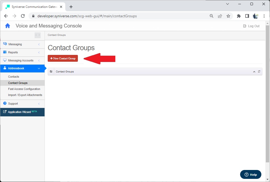Screen dimensions: 270x182
Task: Open the browser extensions puzzle icon
Action: [x=239, y=16]
